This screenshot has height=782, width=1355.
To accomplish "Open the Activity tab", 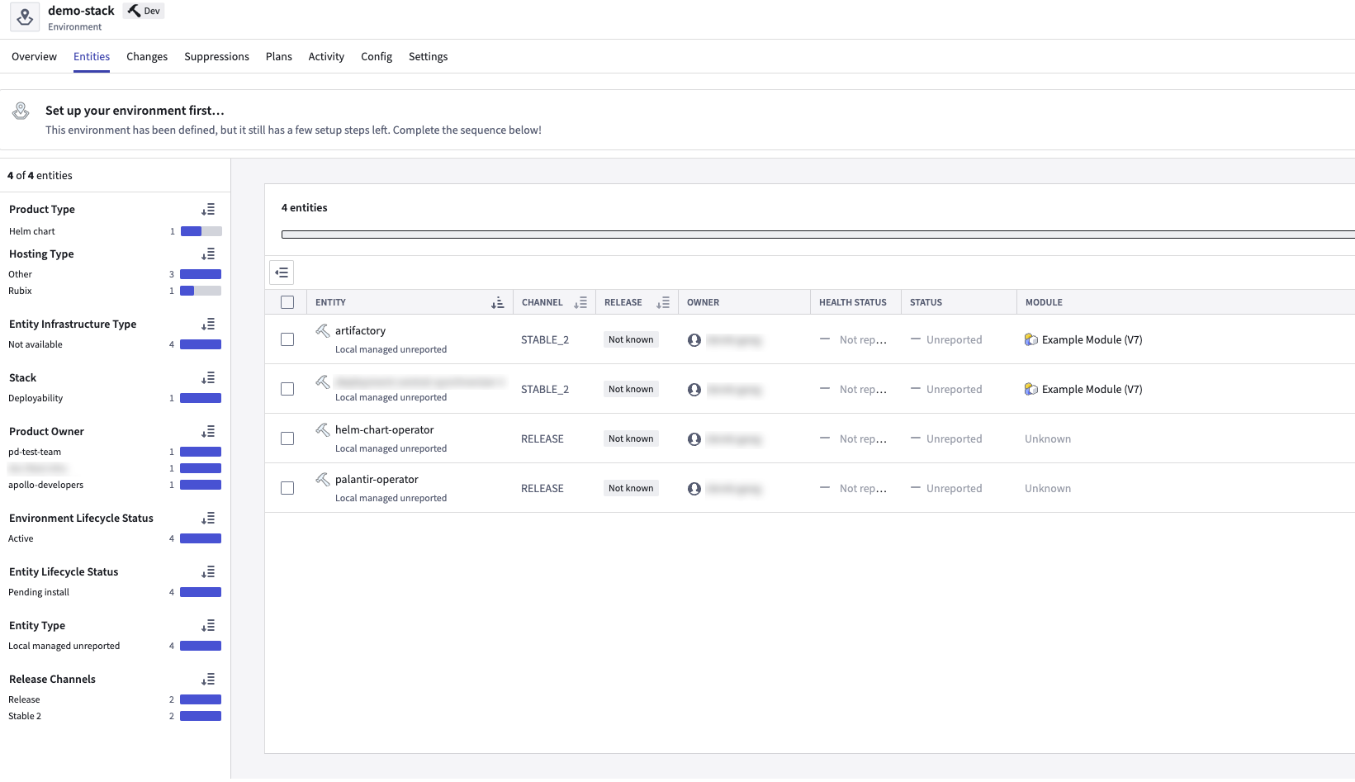I will click(326, 57).
